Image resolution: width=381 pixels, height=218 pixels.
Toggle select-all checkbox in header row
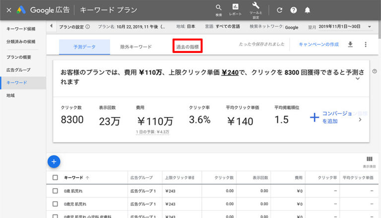(x=55, y=177)
